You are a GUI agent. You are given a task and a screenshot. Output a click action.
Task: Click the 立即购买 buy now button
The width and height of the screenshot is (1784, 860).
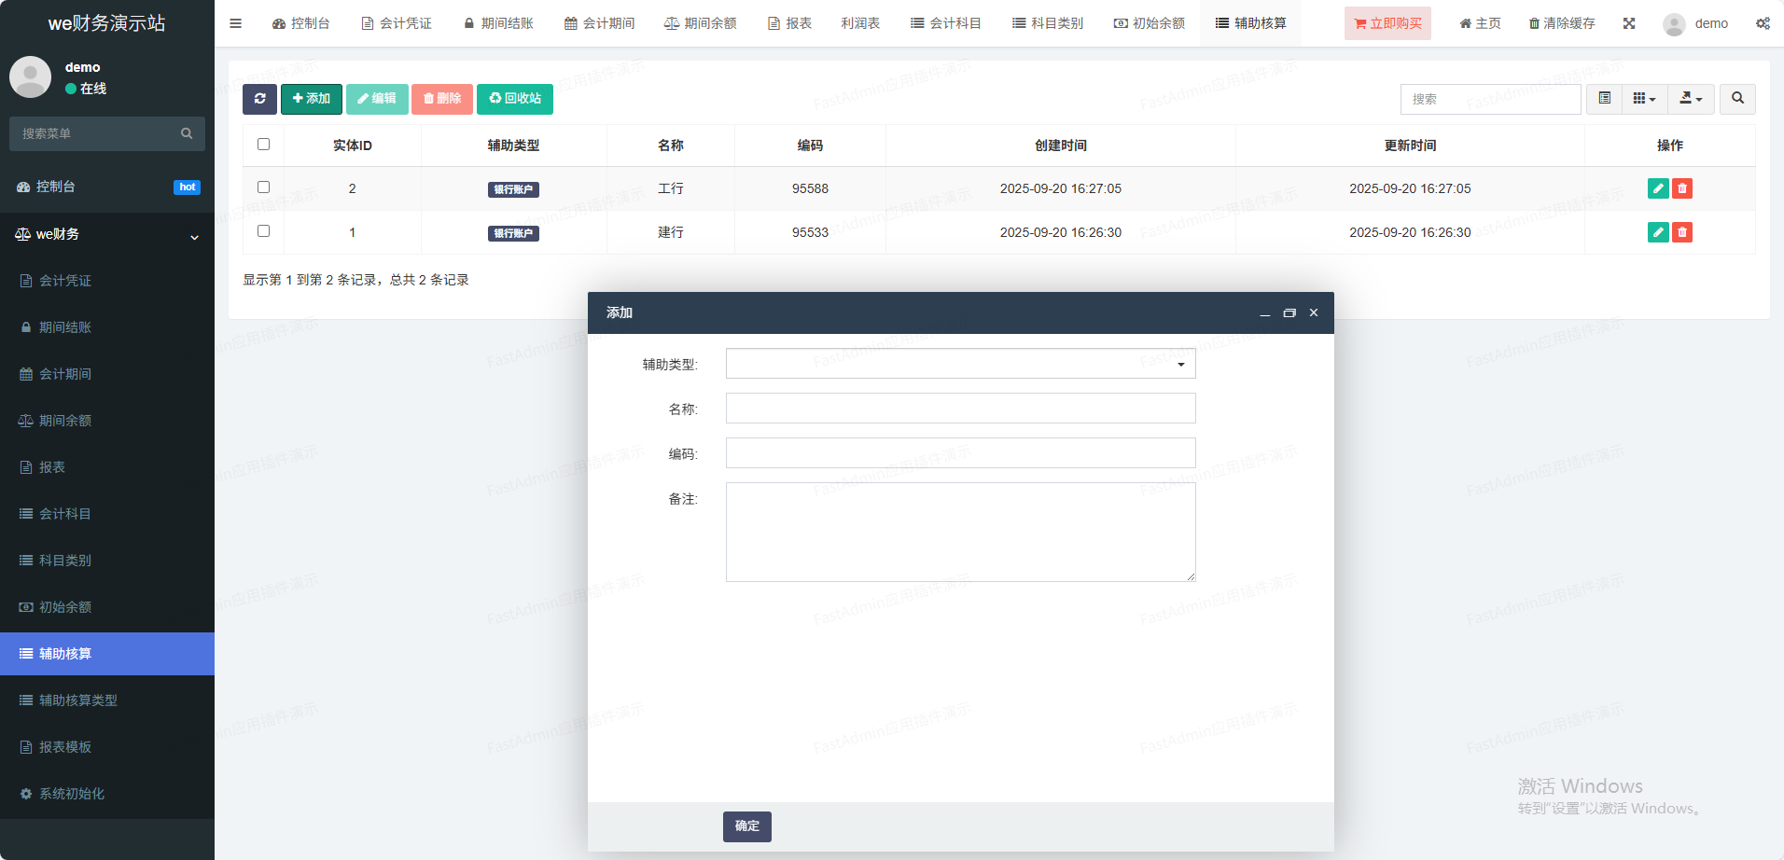tap(1387, 23)
